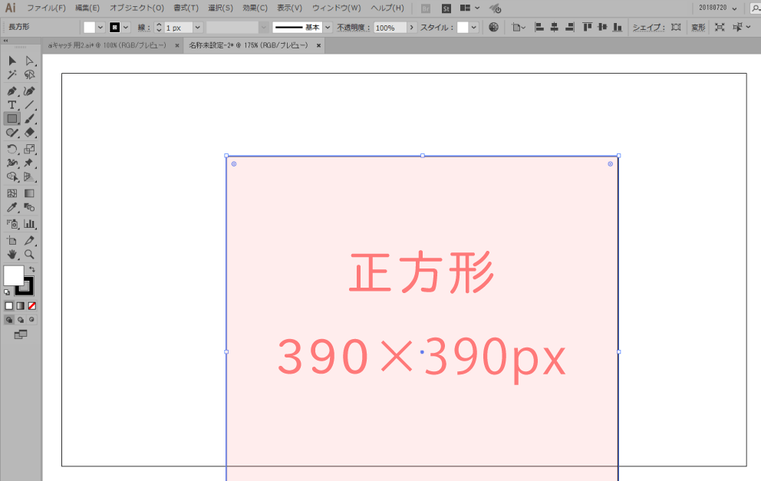Select the Hand tool
761x481 pixels.
click(x=12, y=254)
